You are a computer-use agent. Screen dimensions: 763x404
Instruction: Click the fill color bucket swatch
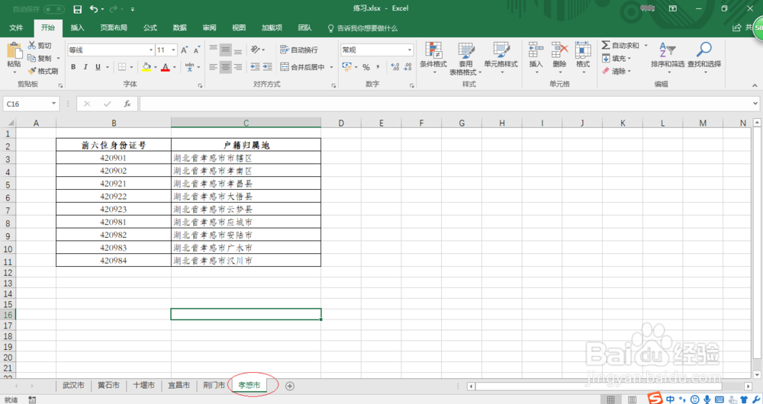pos(146,67)
